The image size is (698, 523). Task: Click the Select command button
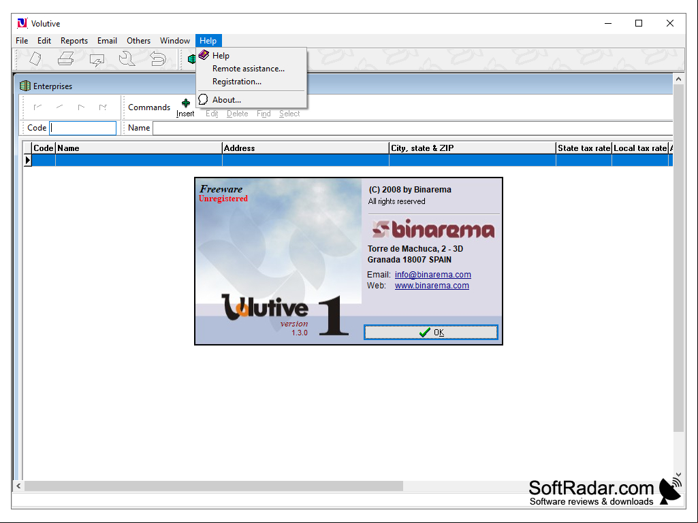pyautogui.click(x=289, y=114)
